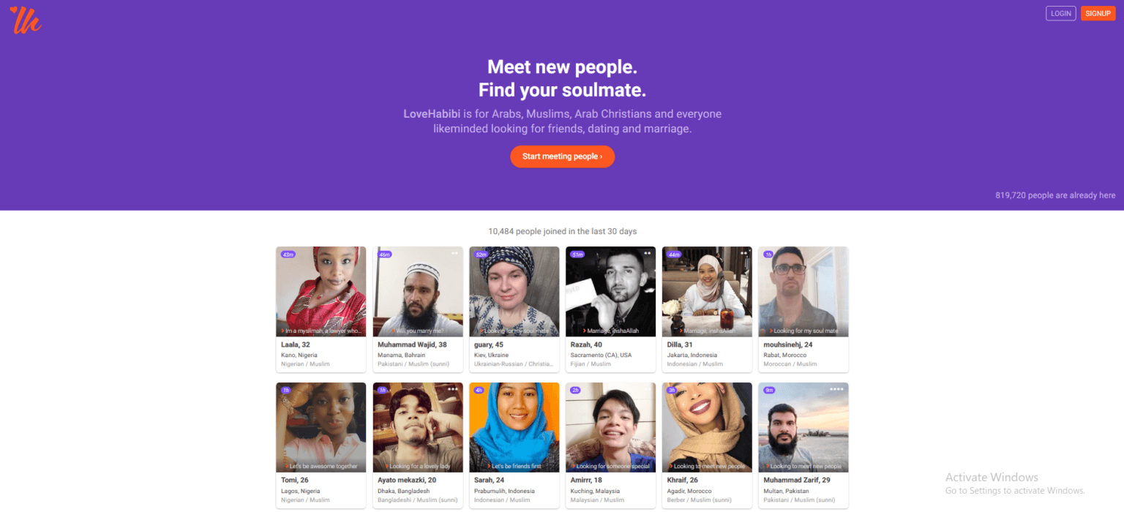Click the 43m badge on Laala's card

[x=287, y=253]
